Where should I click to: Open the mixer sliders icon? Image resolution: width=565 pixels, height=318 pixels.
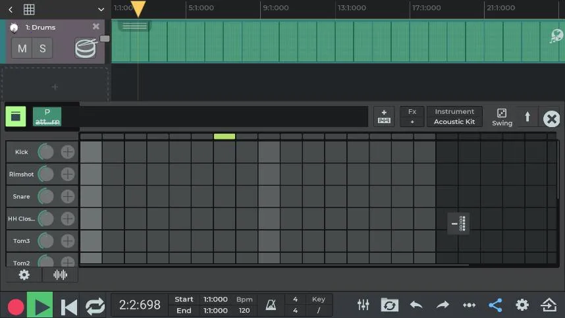point(363,305)
